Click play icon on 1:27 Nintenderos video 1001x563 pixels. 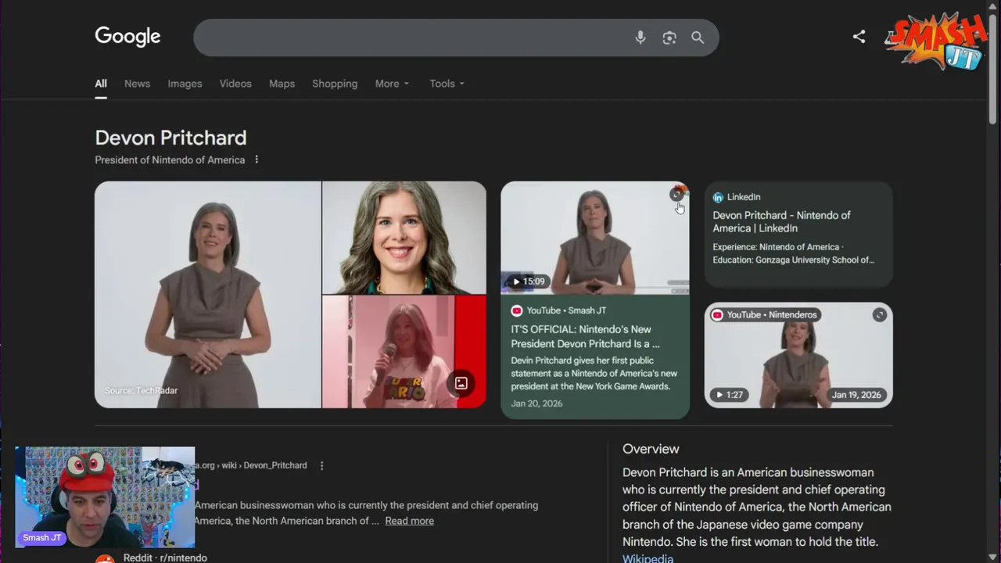coord(719,395)
